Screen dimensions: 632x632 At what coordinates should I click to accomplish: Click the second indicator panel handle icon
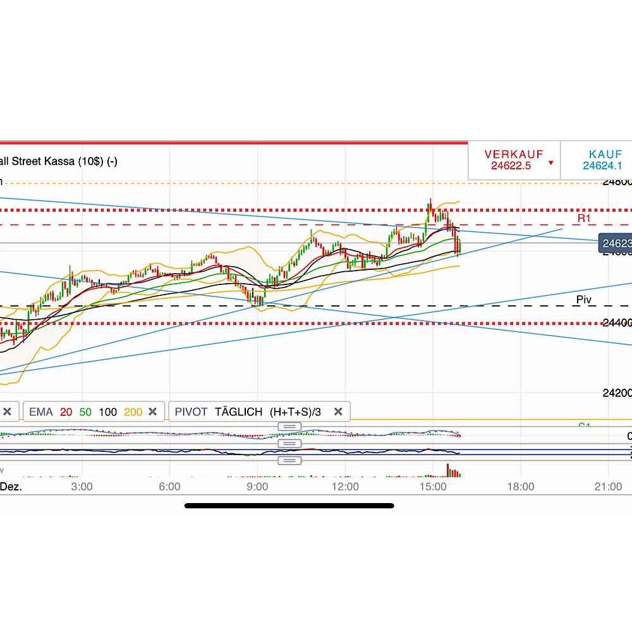point(289,443)
